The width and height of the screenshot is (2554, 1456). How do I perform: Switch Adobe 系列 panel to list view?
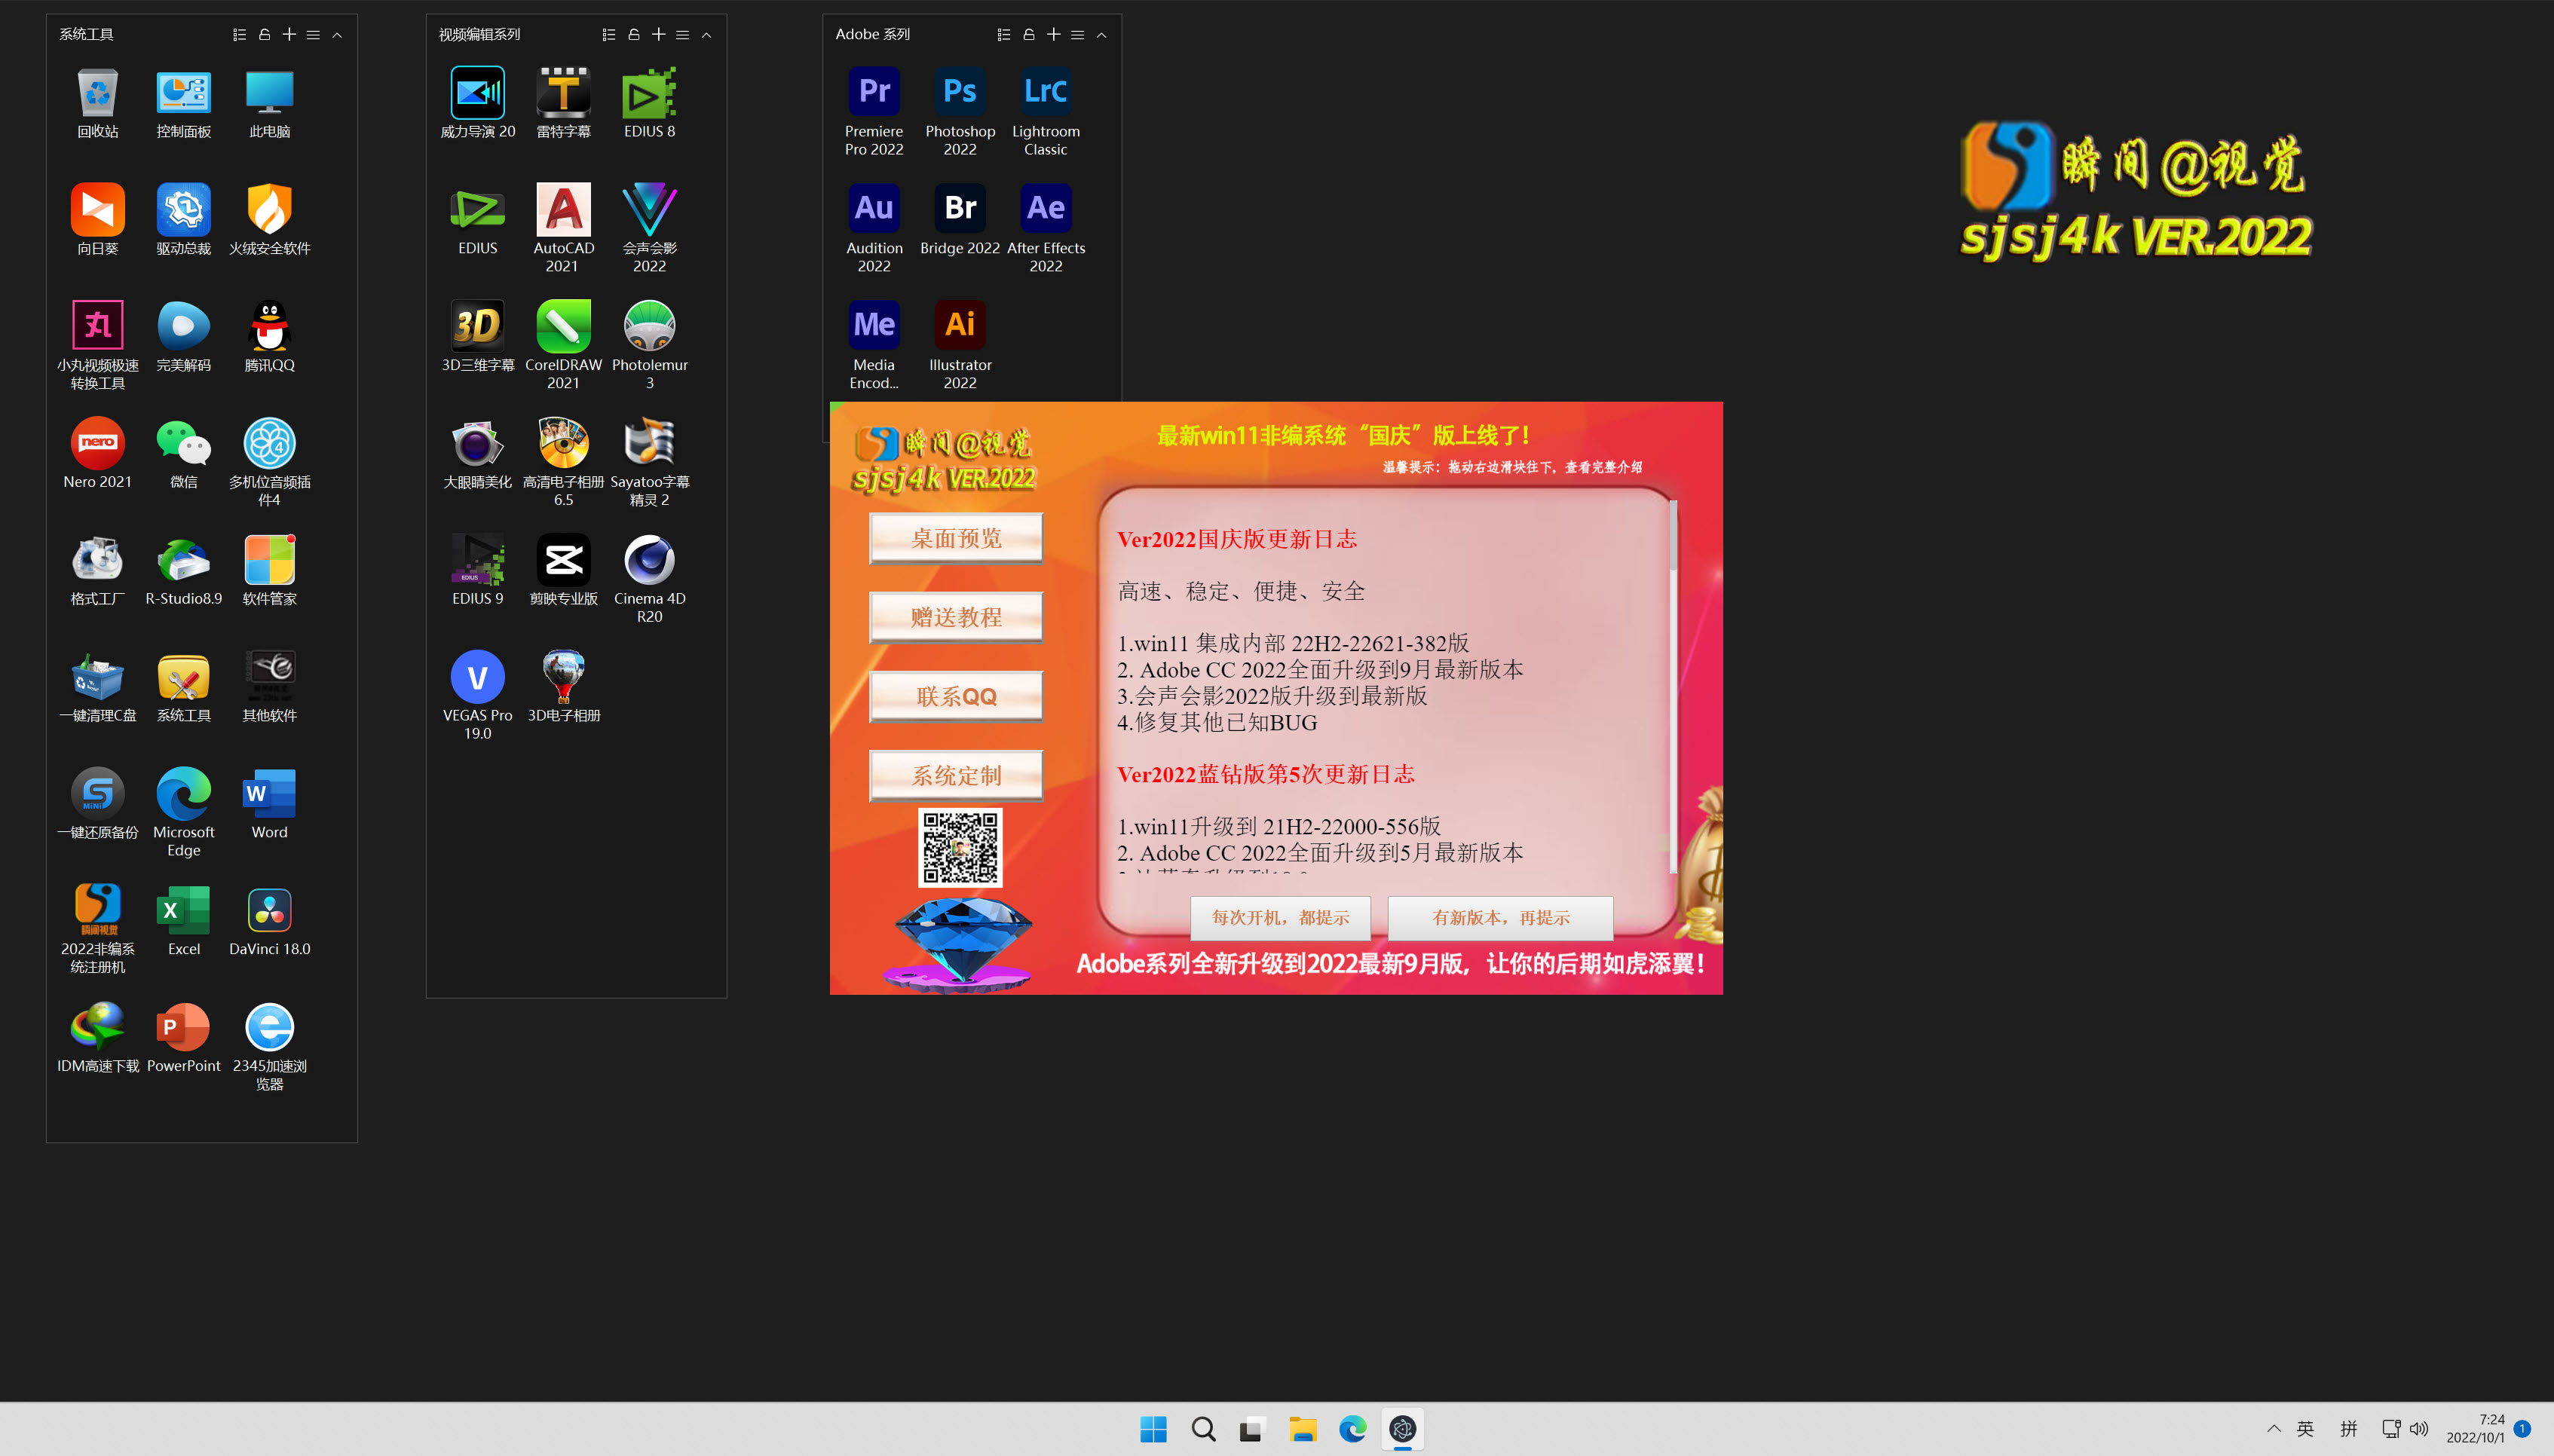[1003, 34]
